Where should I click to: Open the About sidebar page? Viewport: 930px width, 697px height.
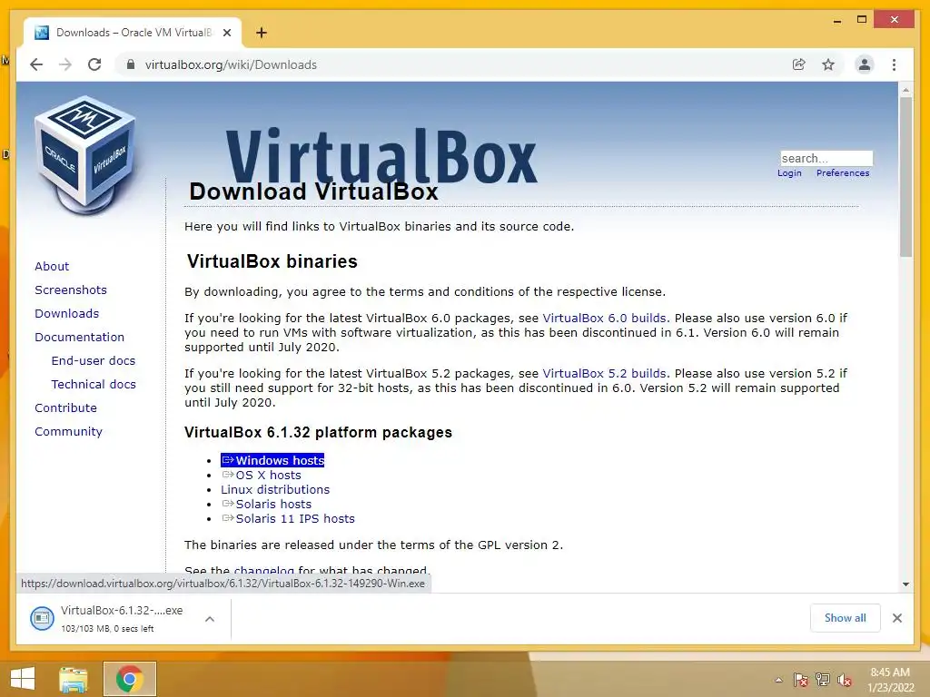click(52, 266)
